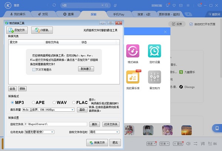
Task: Choose the WAV format radio button
Action: point(54,103)
